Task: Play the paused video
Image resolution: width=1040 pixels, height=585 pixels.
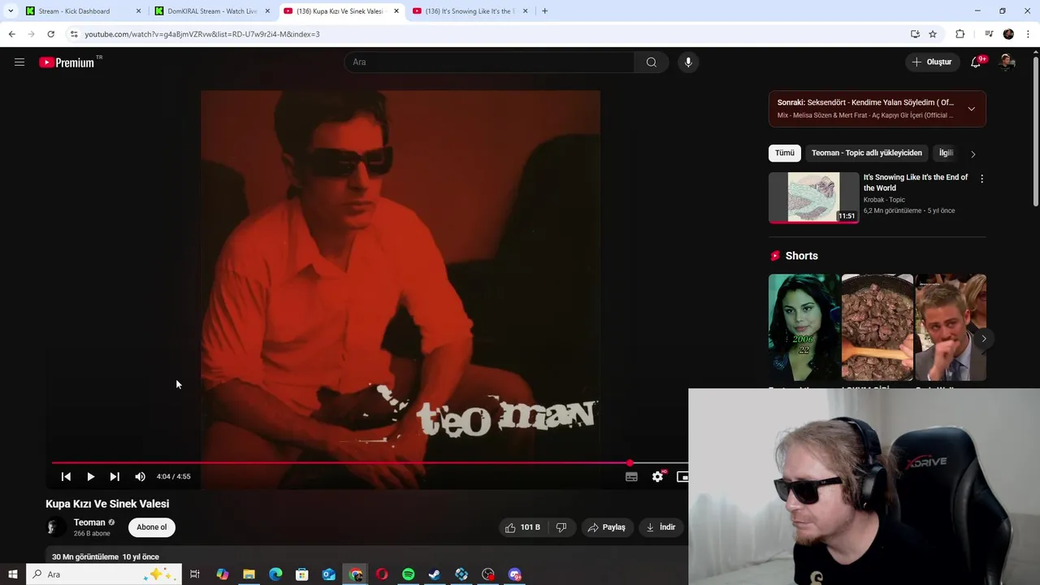Action: (x=90, y=477)
